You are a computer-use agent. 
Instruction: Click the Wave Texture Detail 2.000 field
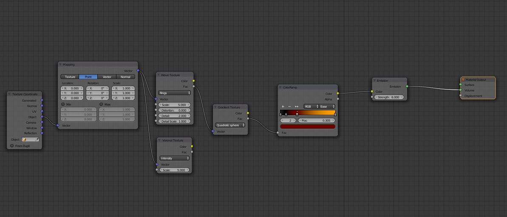(x=174, y=116)
